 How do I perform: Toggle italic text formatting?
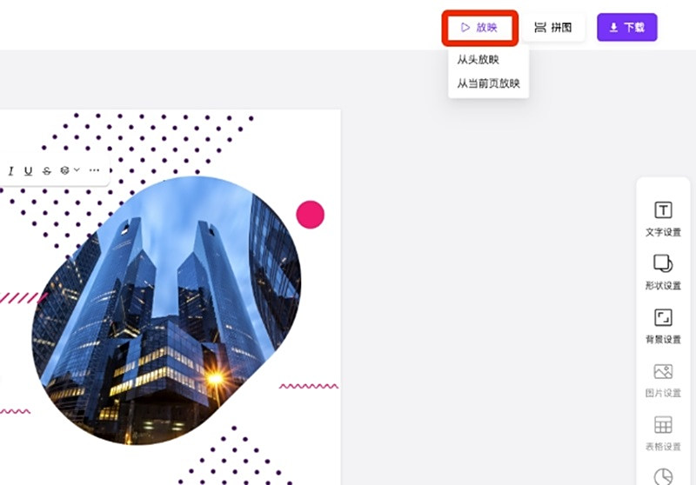coord(10,170)
